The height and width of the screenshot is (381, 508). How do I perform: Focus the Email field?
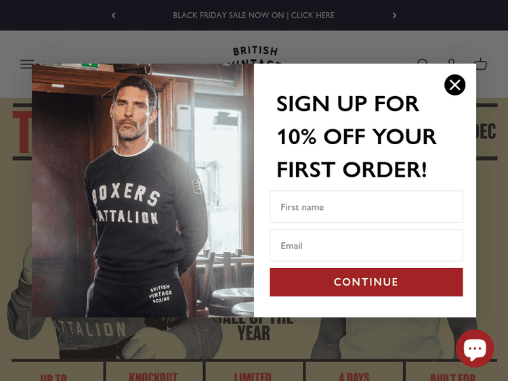pyautogui.click(x=366, y=246)
